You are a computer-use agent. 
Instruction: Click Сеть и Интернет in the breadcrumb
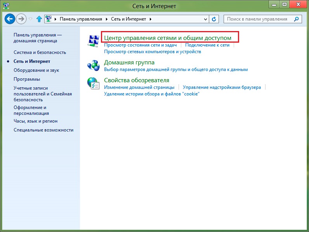pos(128,19)
